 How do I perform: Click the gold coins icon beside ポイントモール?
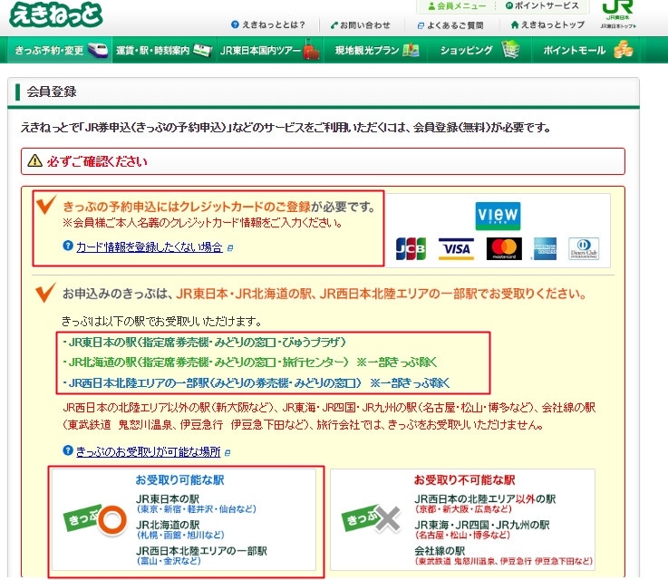pos(624,50)
